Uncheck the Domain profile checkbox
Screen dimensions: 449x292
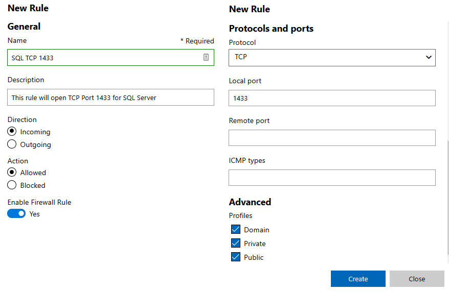click(236, 229)
